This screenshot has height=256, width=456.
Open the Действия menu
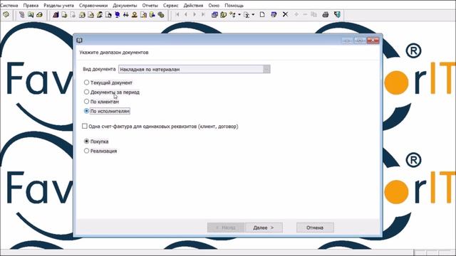pos(193,5)
